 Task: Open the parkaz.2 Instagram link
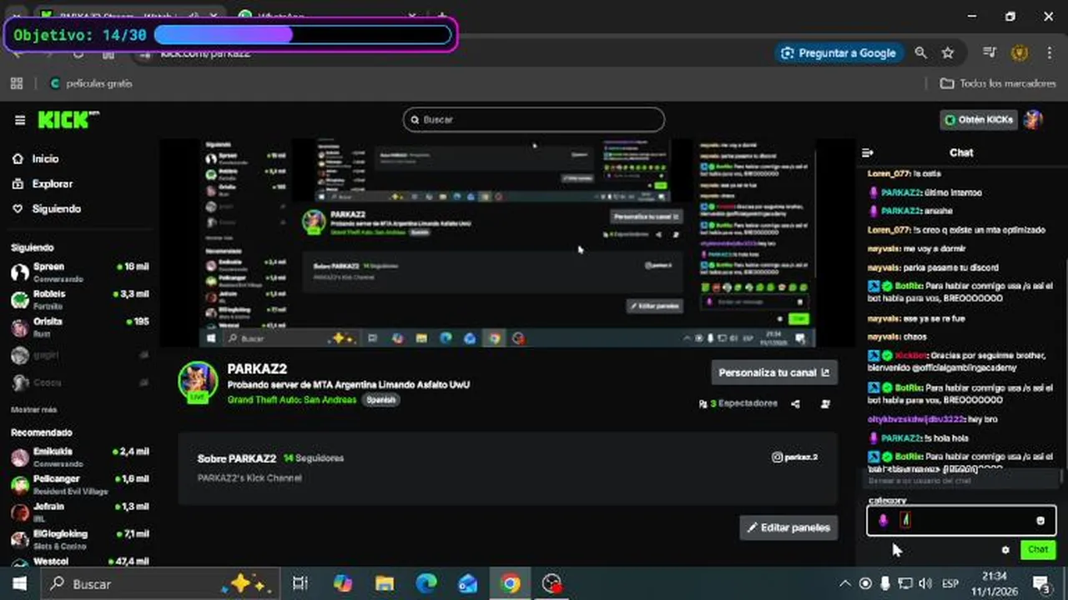(795, 457)
